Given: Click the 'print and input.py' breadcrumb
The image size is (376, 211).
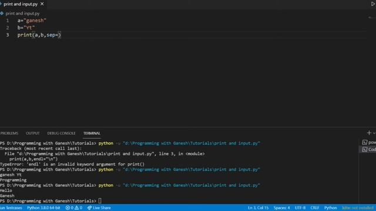Looking at the screenshot, I should pos(22,13).
